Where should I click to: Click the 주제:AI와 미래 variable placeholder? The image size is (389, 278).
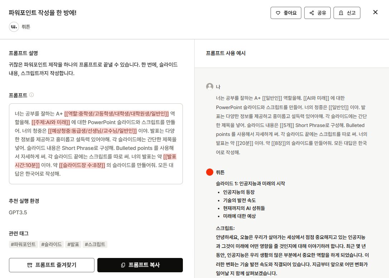tap(51, 122)
